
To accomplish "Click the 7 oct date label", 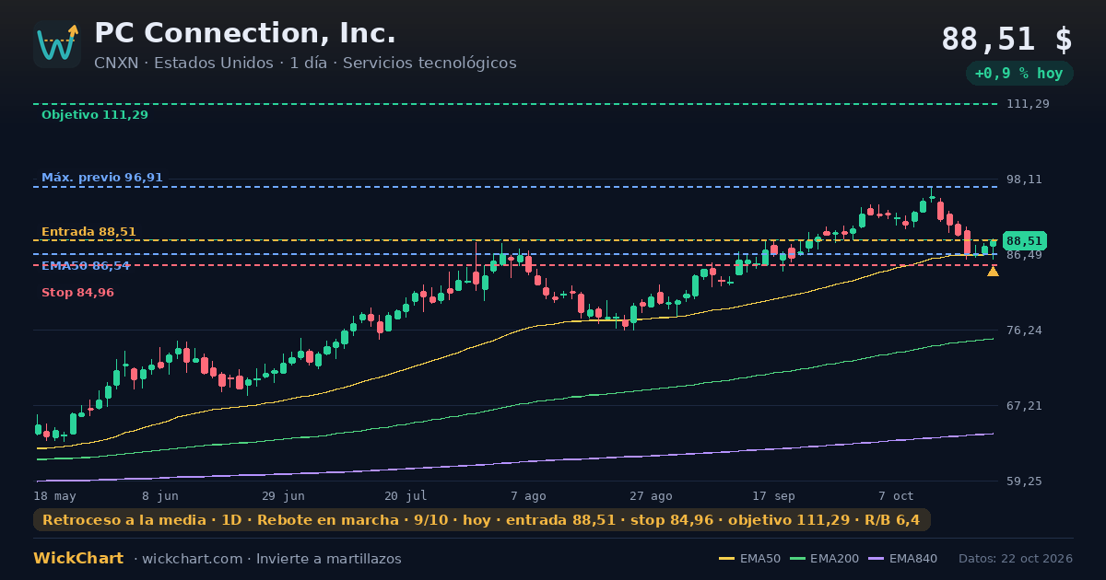I will 896,496.
